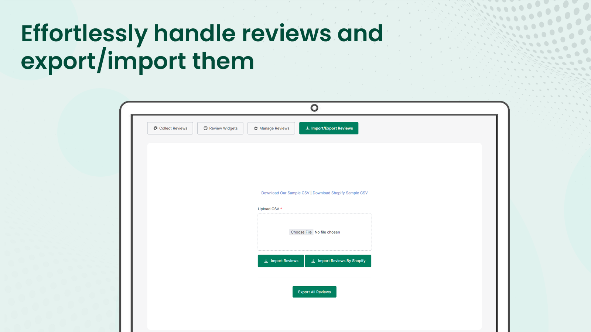Click the download icon on Import/Export Reviews
Screen dimensions: 591x332
click(x=307, y=128)
